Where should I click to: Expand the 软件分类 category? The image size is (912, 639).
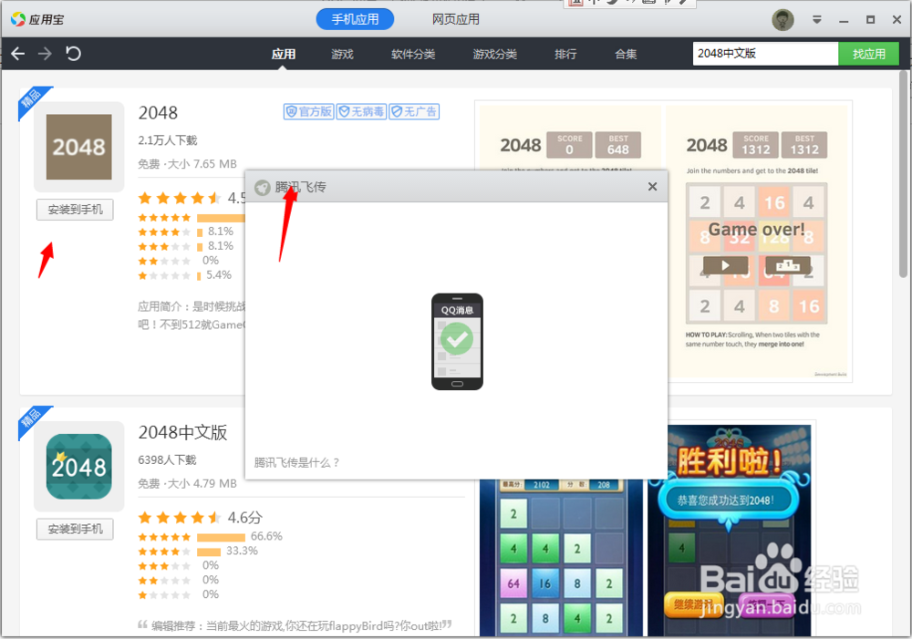pyautogui.click(x=415, y=54)
